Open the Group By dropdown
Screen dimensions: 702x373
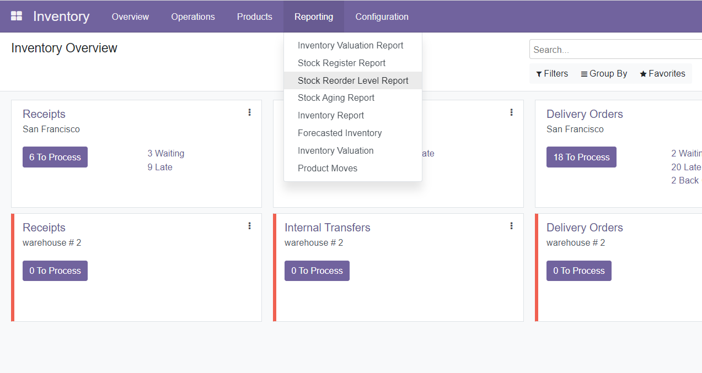pos(603,73)
